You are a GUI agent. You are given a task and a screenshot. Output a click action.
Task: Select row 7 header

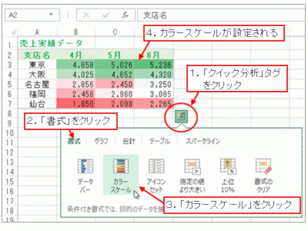click(10, 104)
